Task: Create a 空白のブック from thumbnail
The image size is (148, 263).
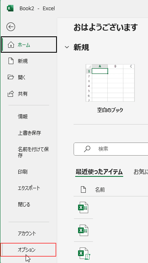Action: click(x=110, y=82)
